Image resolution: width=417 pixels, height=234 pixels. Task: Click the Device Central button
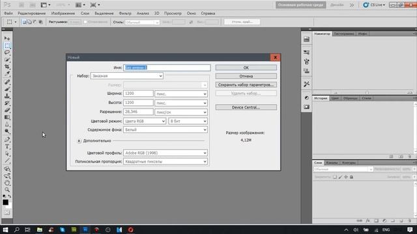coord(246,107)
